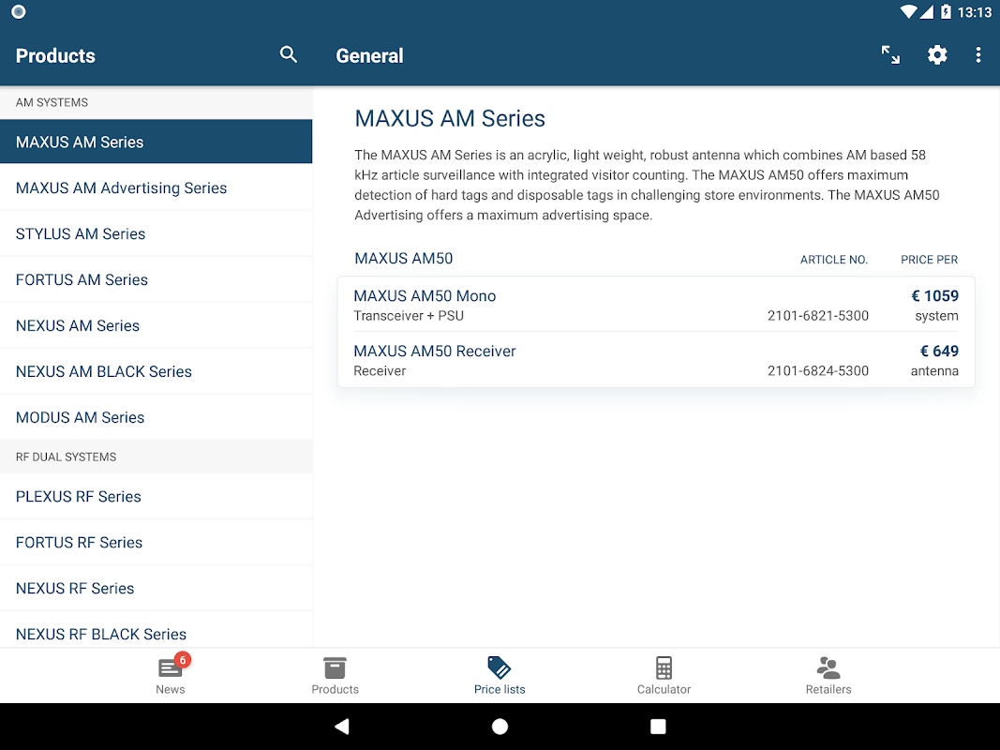Tap the PRICE PER column header
This screenshot has height=750, width=1000.
click(x=929, y=260)
